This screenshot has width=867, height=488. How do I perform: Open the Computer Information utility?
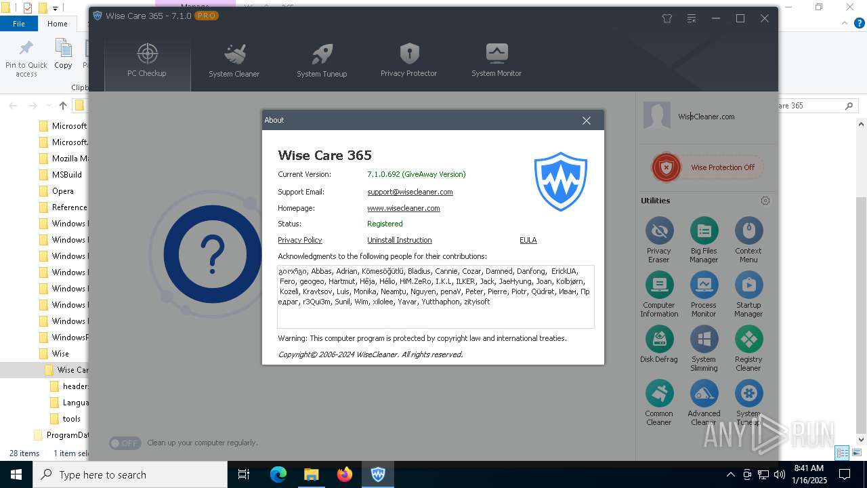[658, 295]
